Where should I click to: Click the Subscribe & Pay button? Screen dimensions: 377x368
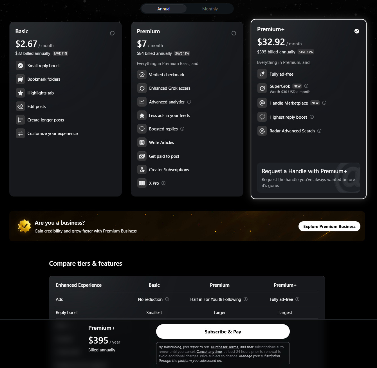(x=223, y=332)
